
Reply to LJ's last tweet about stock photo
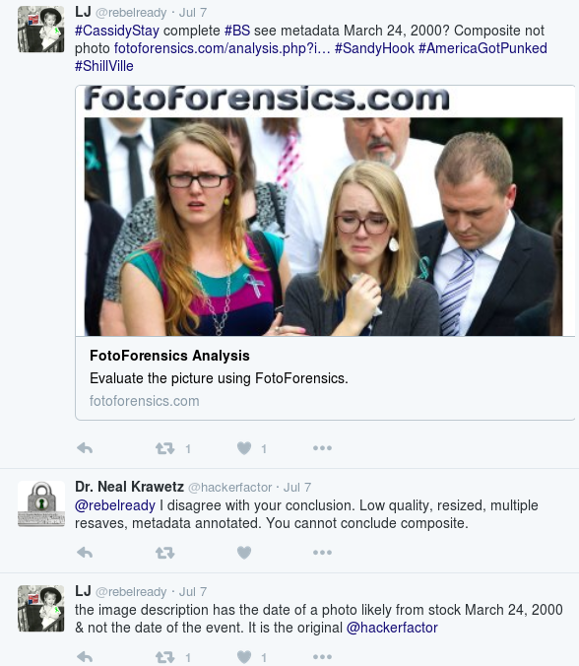click(x=85, y=657)
